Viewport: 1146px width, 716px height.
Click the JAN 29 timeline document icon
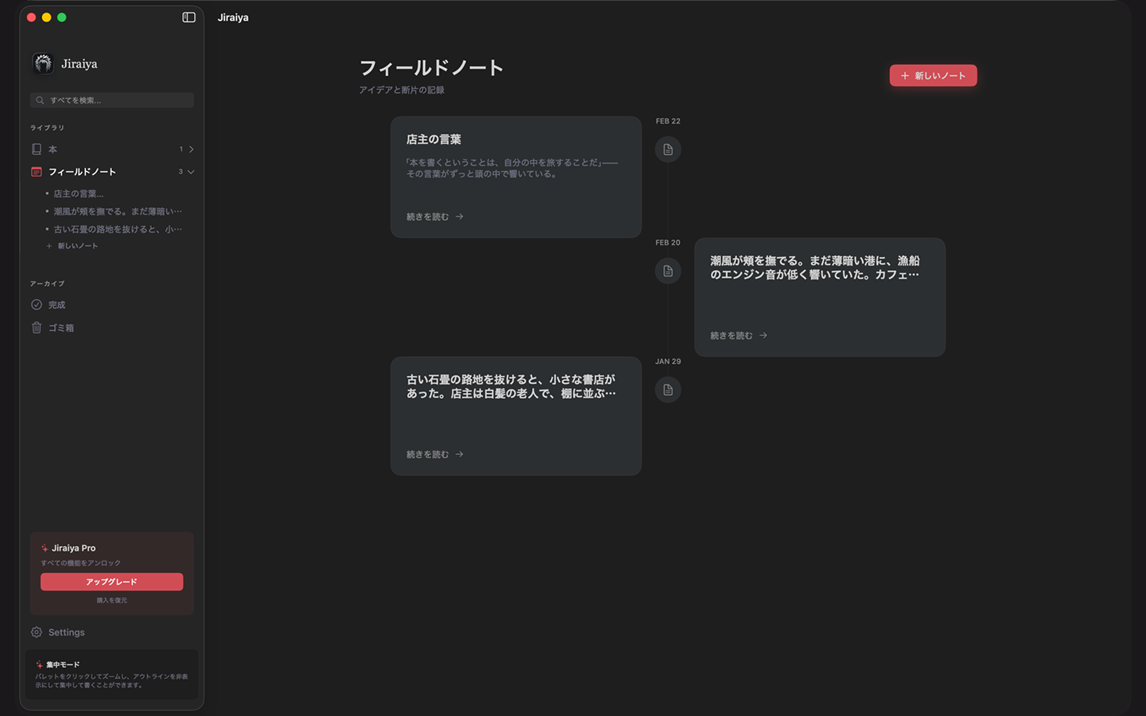click(x=668, y=390)
